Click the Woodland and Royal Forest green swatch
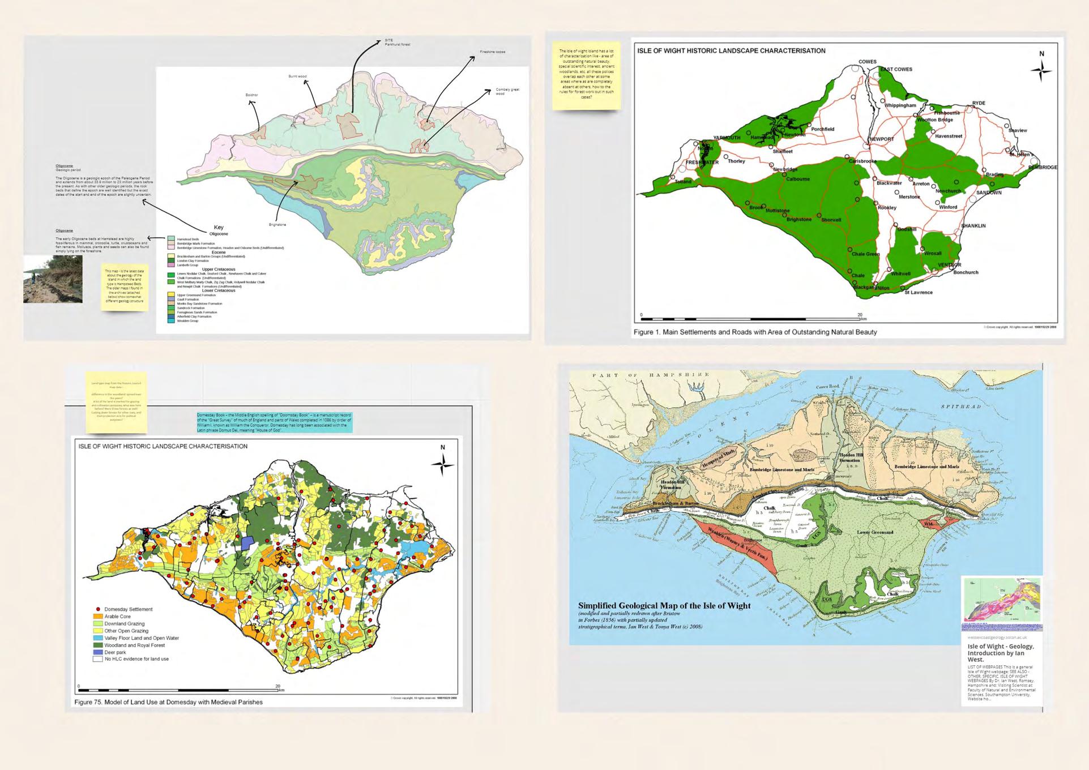This screenshot has height=770, width=1089. [x=97, y=645]
